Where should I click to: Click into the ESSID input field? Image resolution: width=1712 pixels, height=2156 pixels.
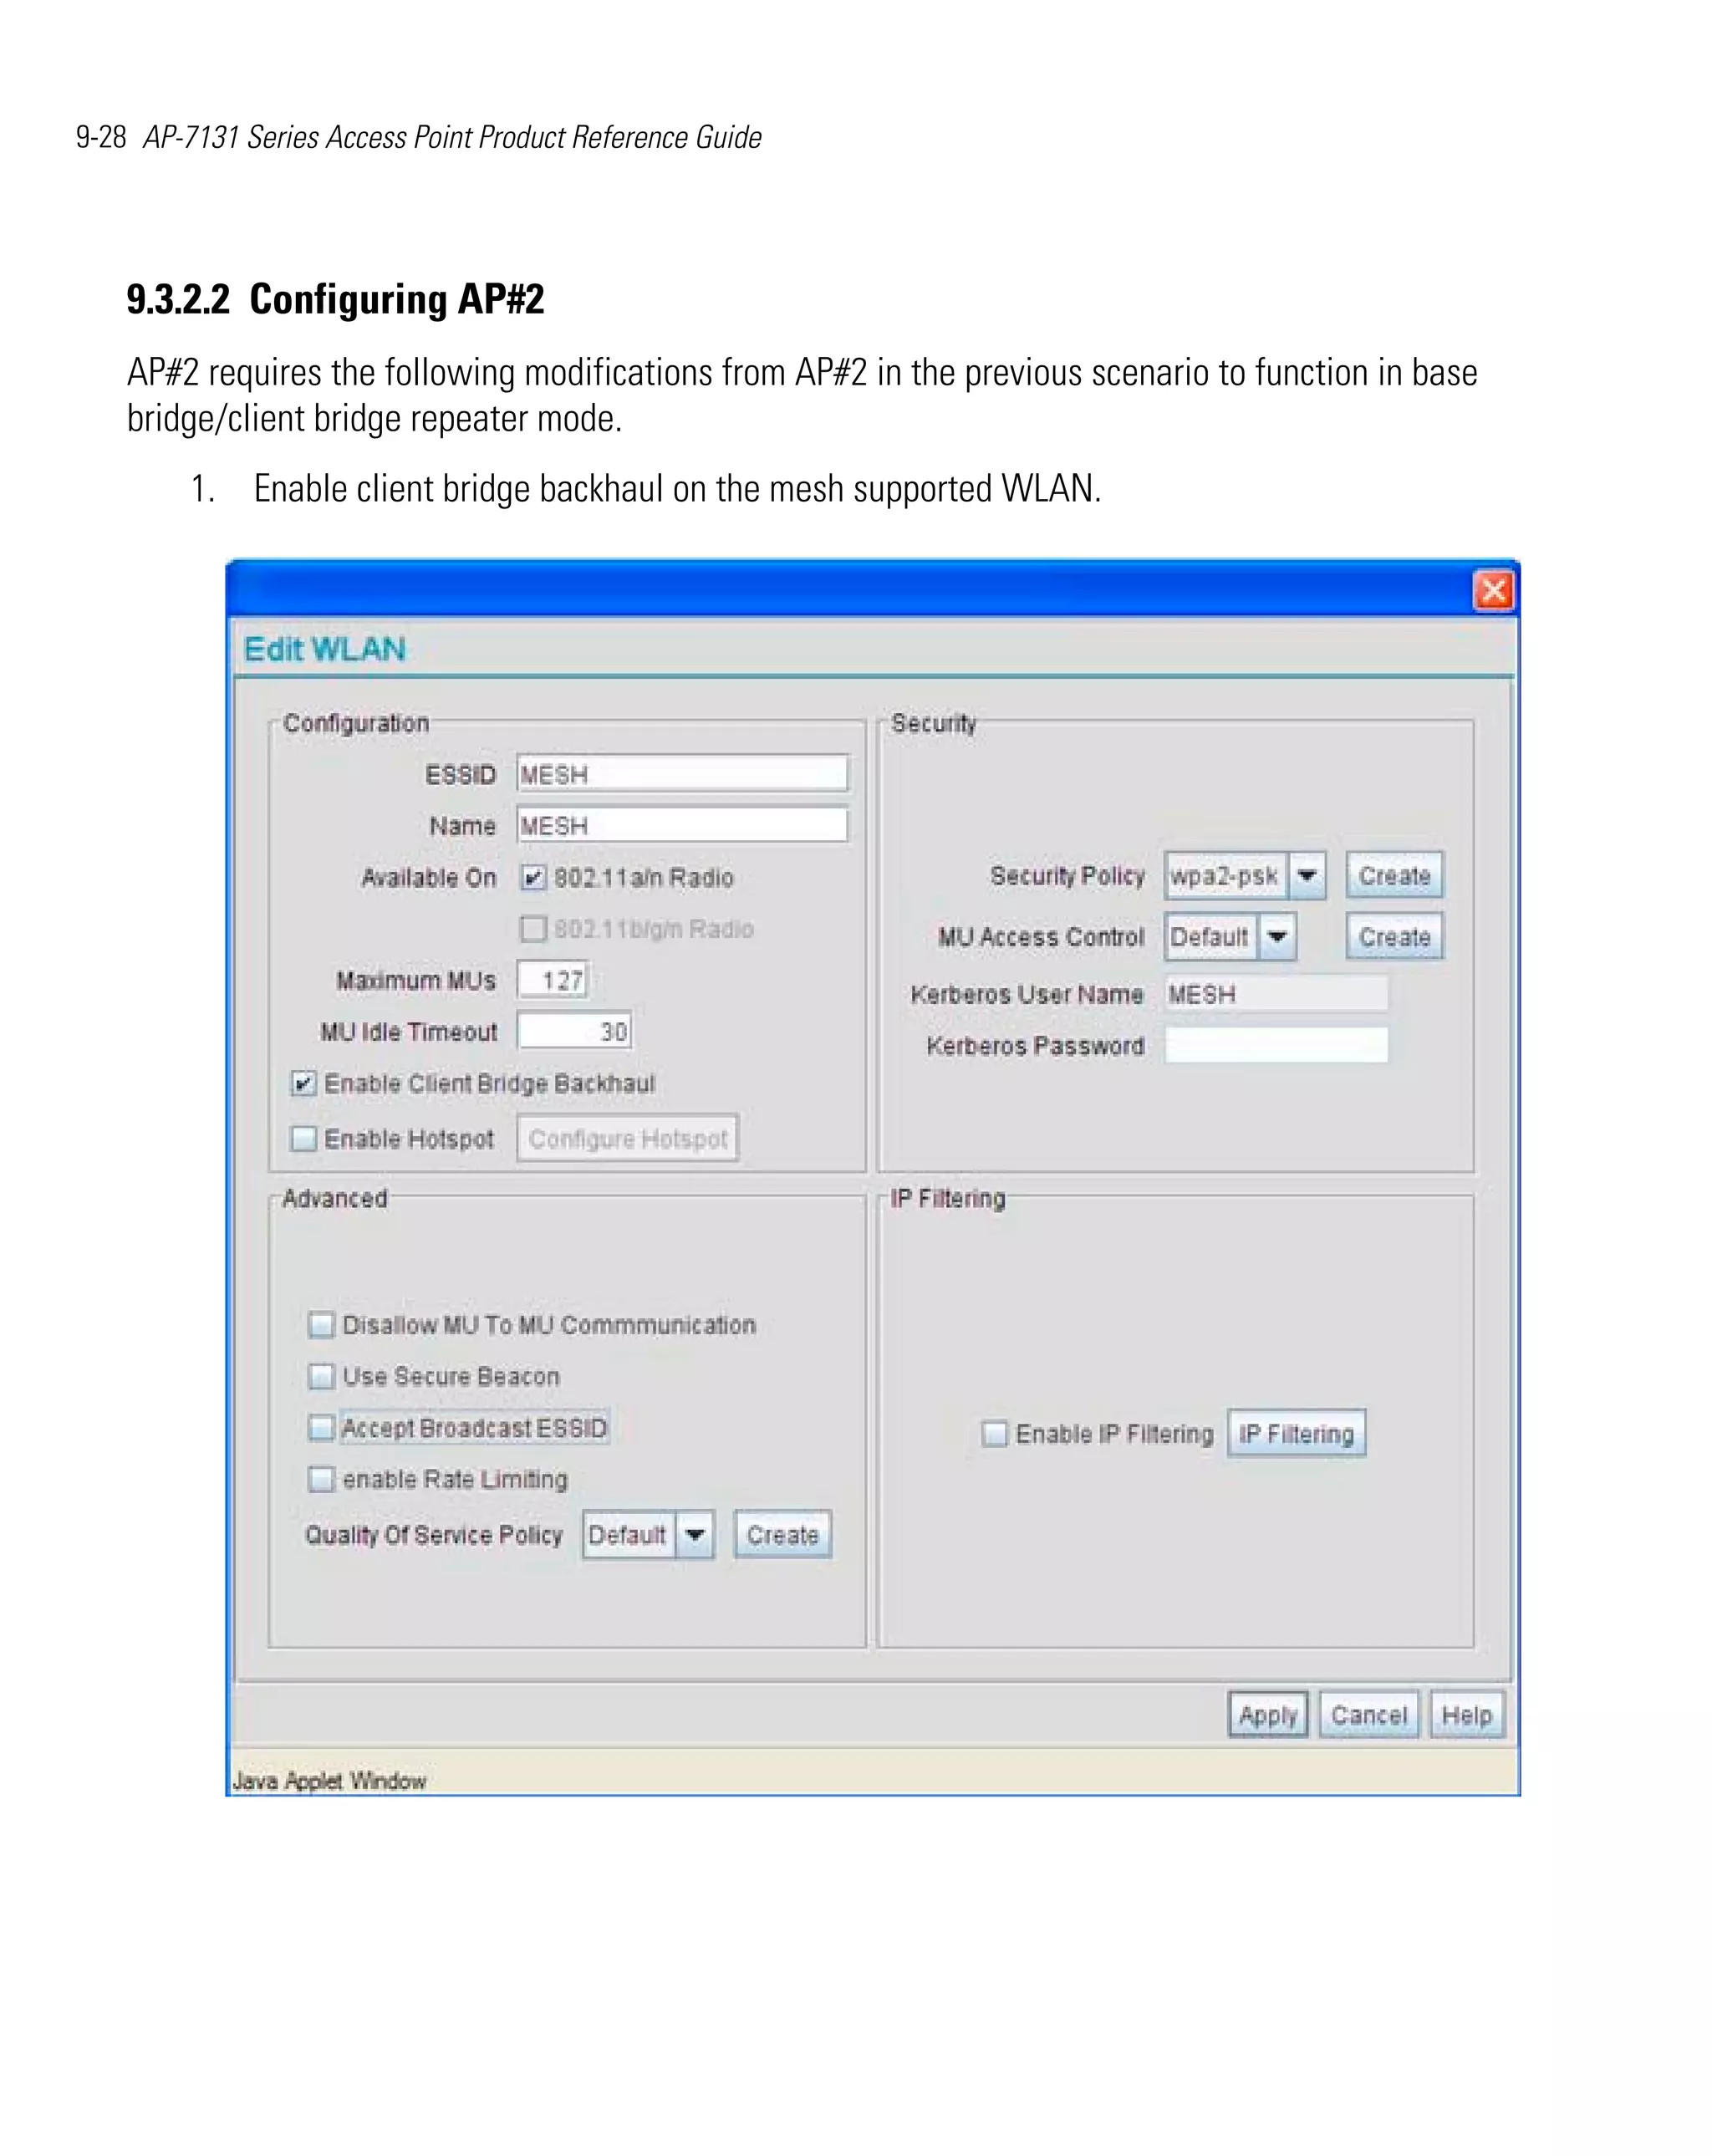coord(682,774)
